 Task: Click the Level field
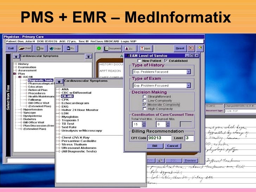pyautogui.click(x=189, y=138)
